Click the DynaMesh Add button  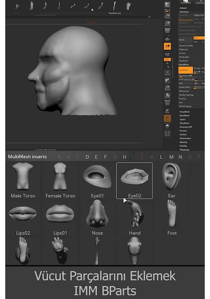click(185, 83)
